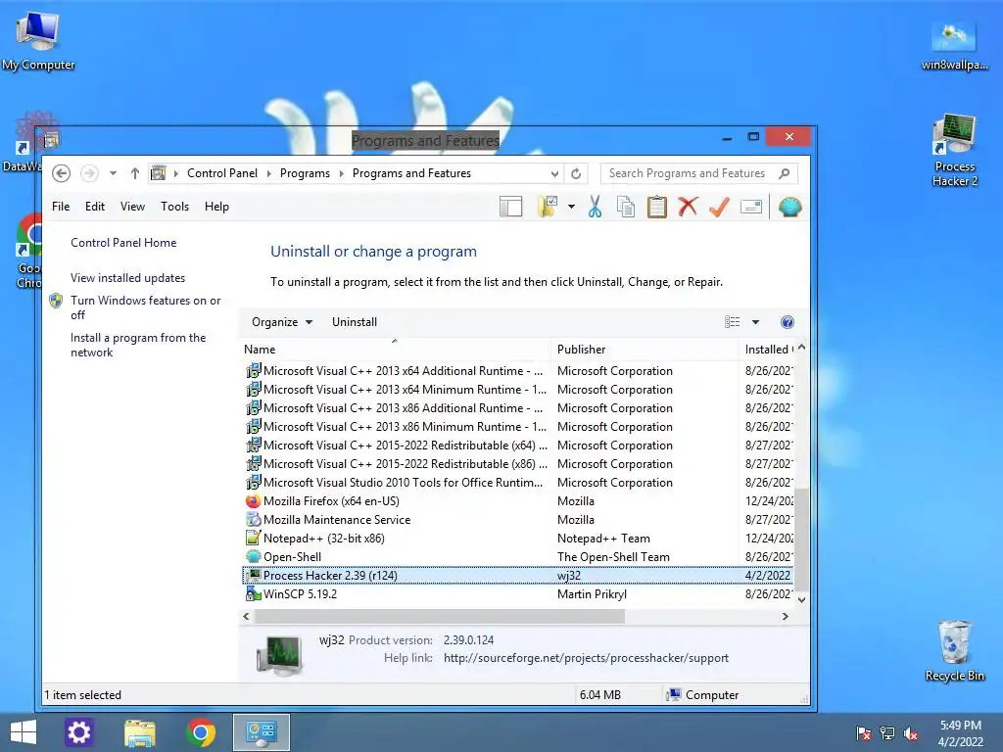
Task: Select Mozilla Firefox (x64 en-US) row
Action: pyautogui.click(x=517, y=500)
